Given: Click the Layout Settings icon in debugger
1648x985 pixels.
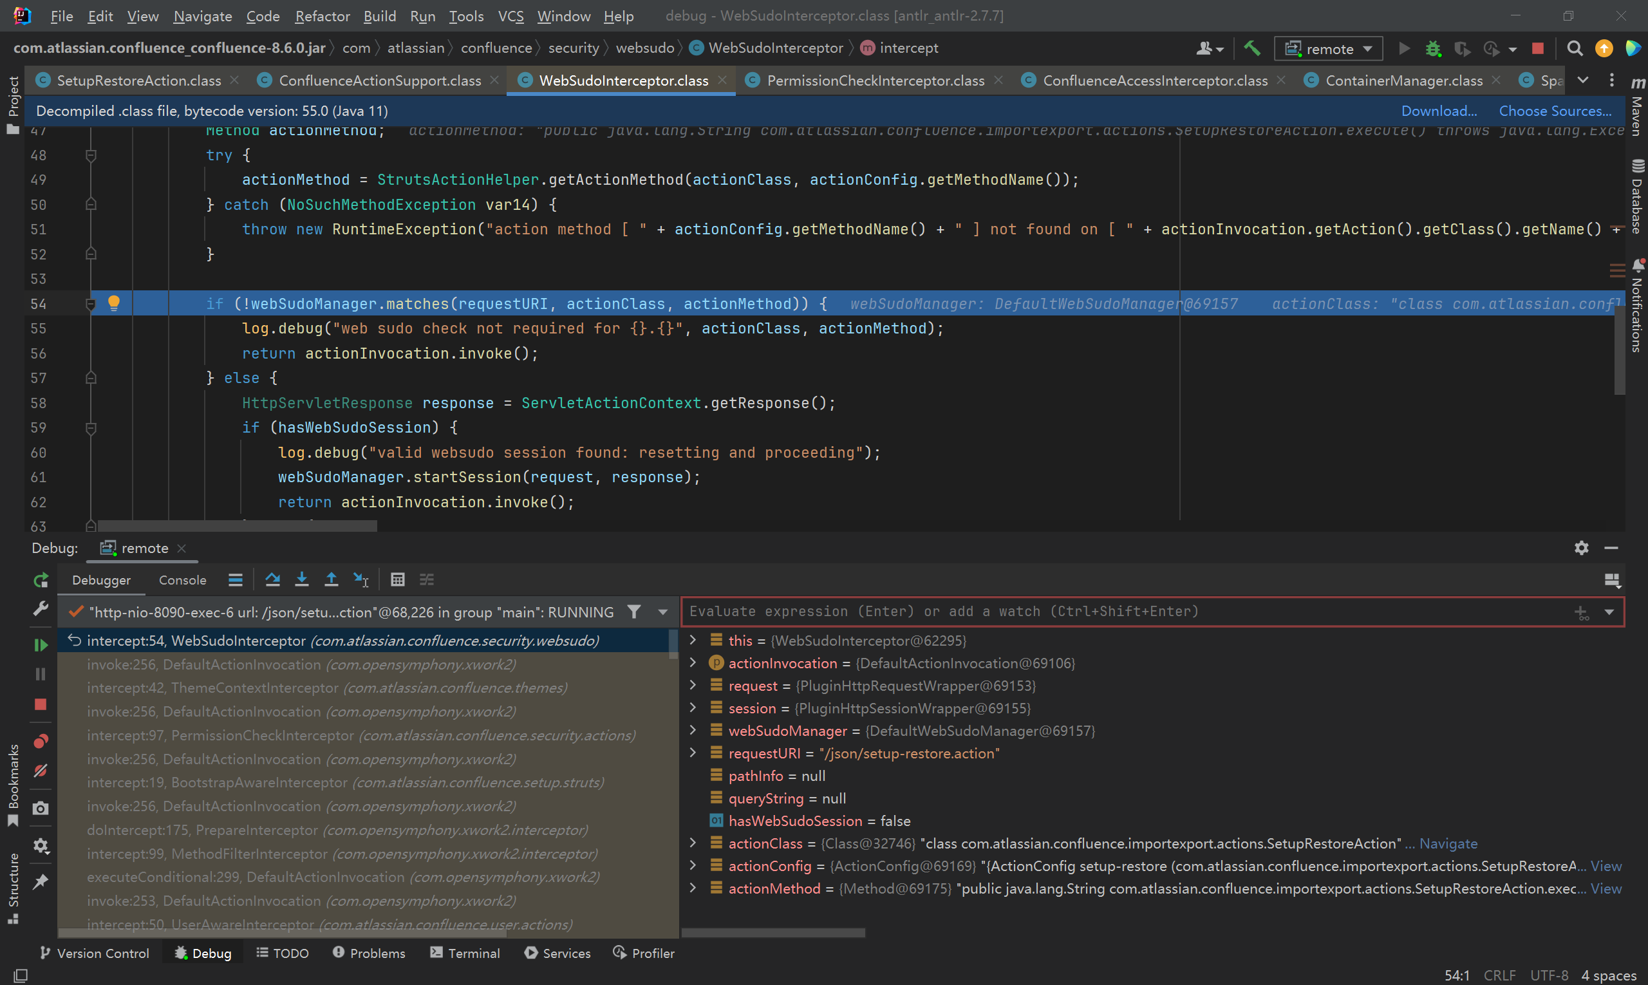Looking at the screenshot, I should (1612, 580).
